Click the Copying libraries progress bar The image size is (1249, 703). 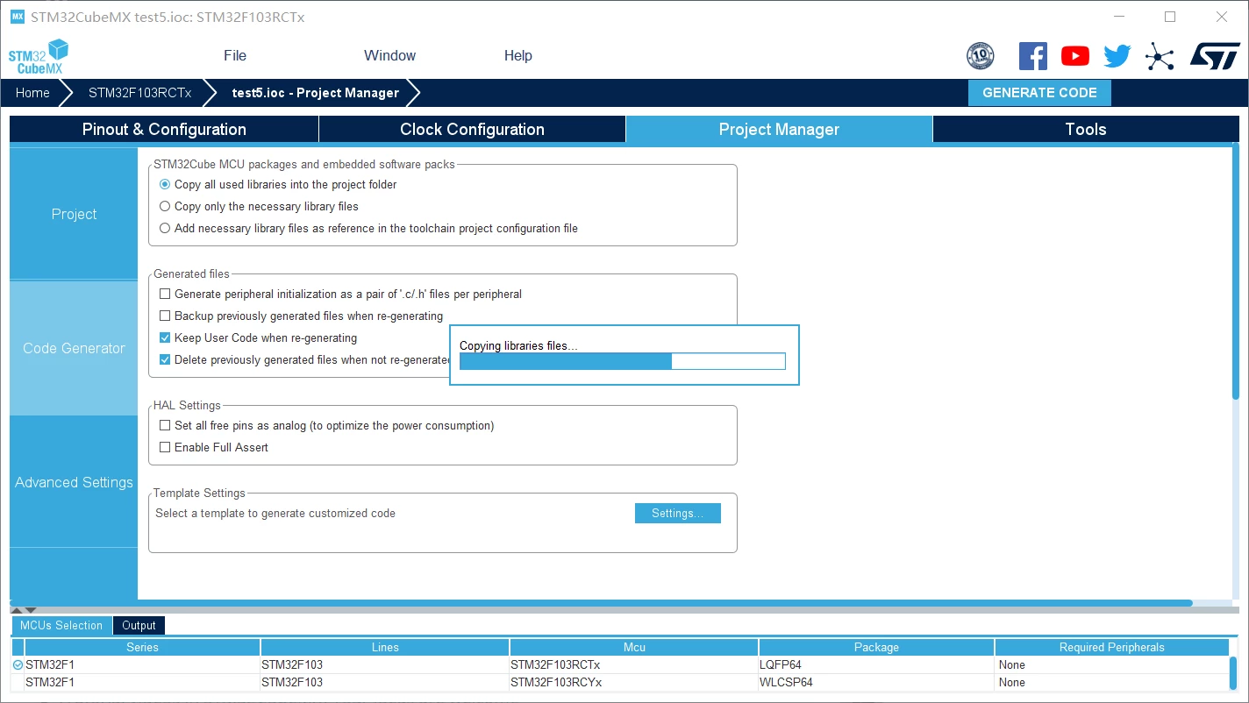point(623,361)
